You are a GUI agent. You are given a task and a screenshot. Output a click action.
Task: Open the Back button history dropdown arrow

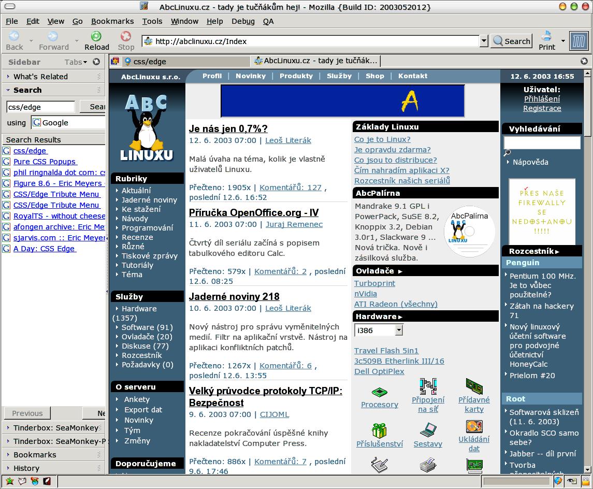(x=31, y=41)
